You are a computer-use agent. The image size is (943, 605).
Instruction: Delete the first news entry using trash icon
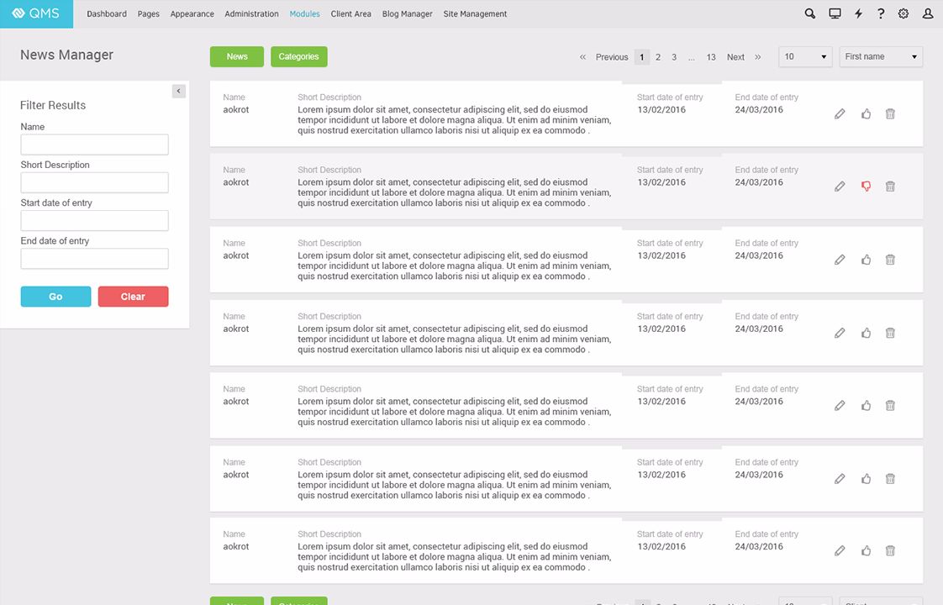pyautogui.click(x=890, y=113)
